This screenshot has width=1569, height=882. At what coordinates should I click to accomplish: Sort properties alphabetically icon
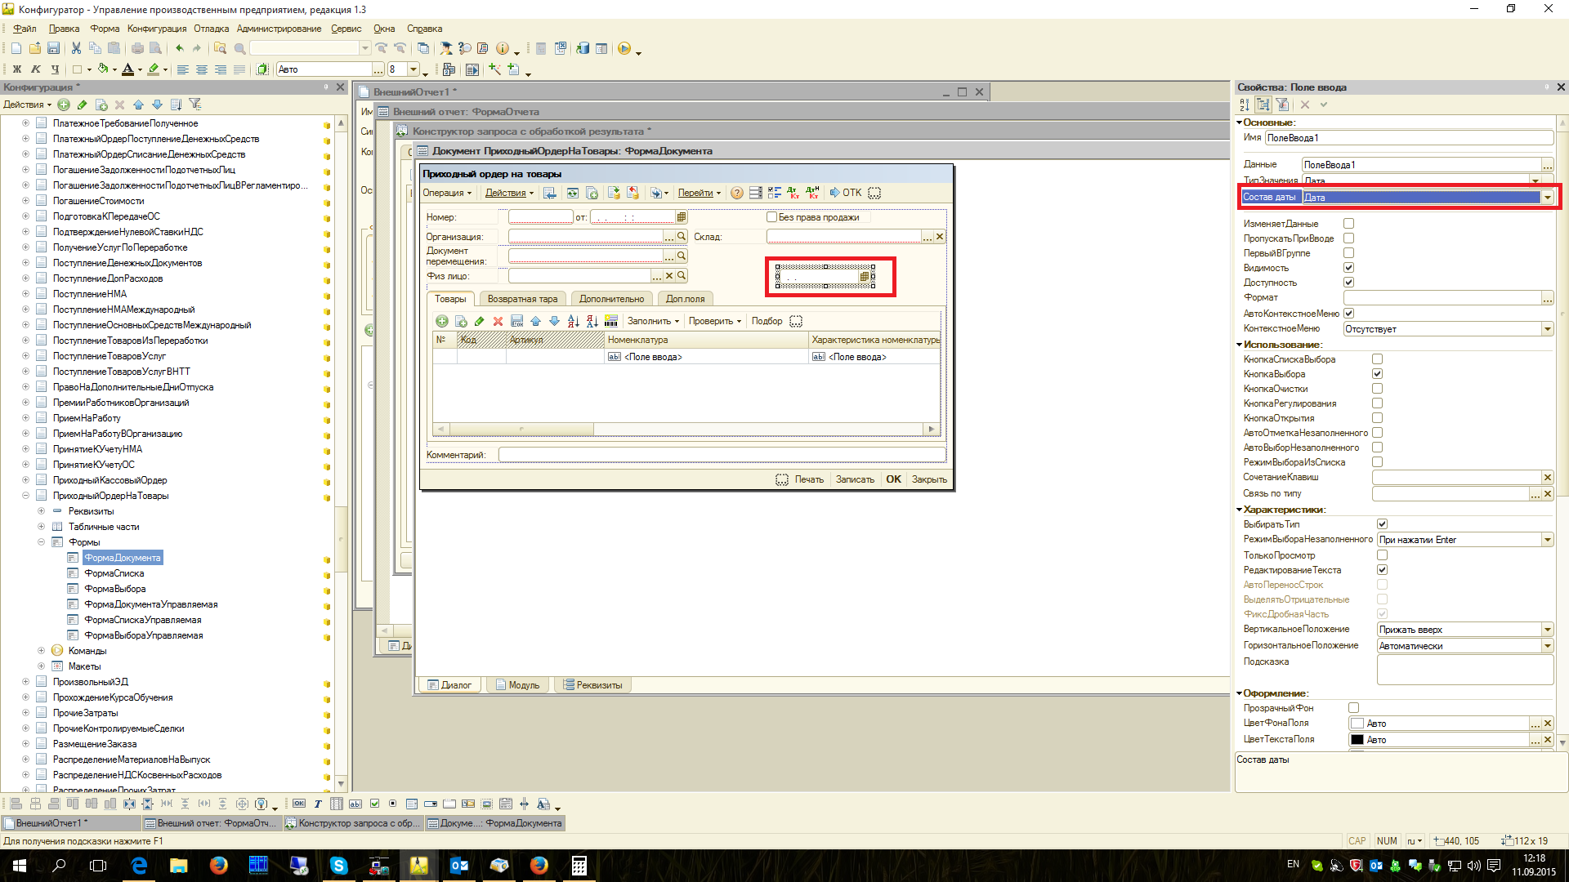1244,105
